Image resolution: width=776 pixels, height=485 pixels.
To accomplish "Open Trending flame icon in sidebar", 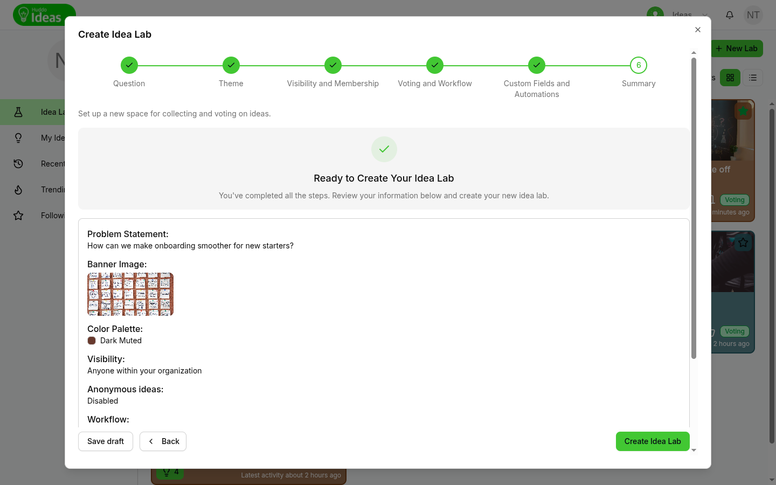I will [18, 190].
